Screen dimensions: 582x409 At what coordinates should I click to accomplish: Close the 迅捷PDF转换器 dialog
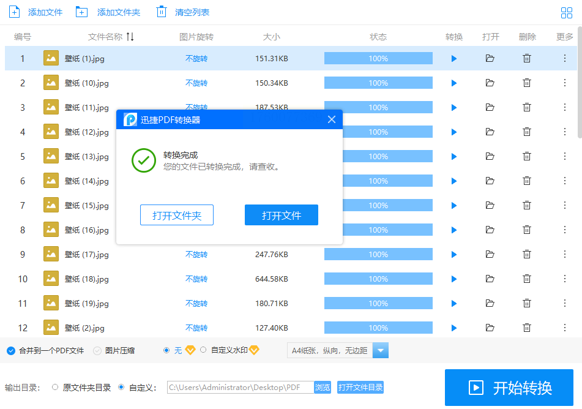[332, 119]
